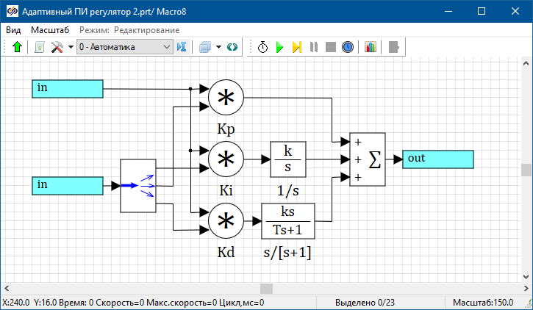Click the icon right of layer combo box

point(182,47)
